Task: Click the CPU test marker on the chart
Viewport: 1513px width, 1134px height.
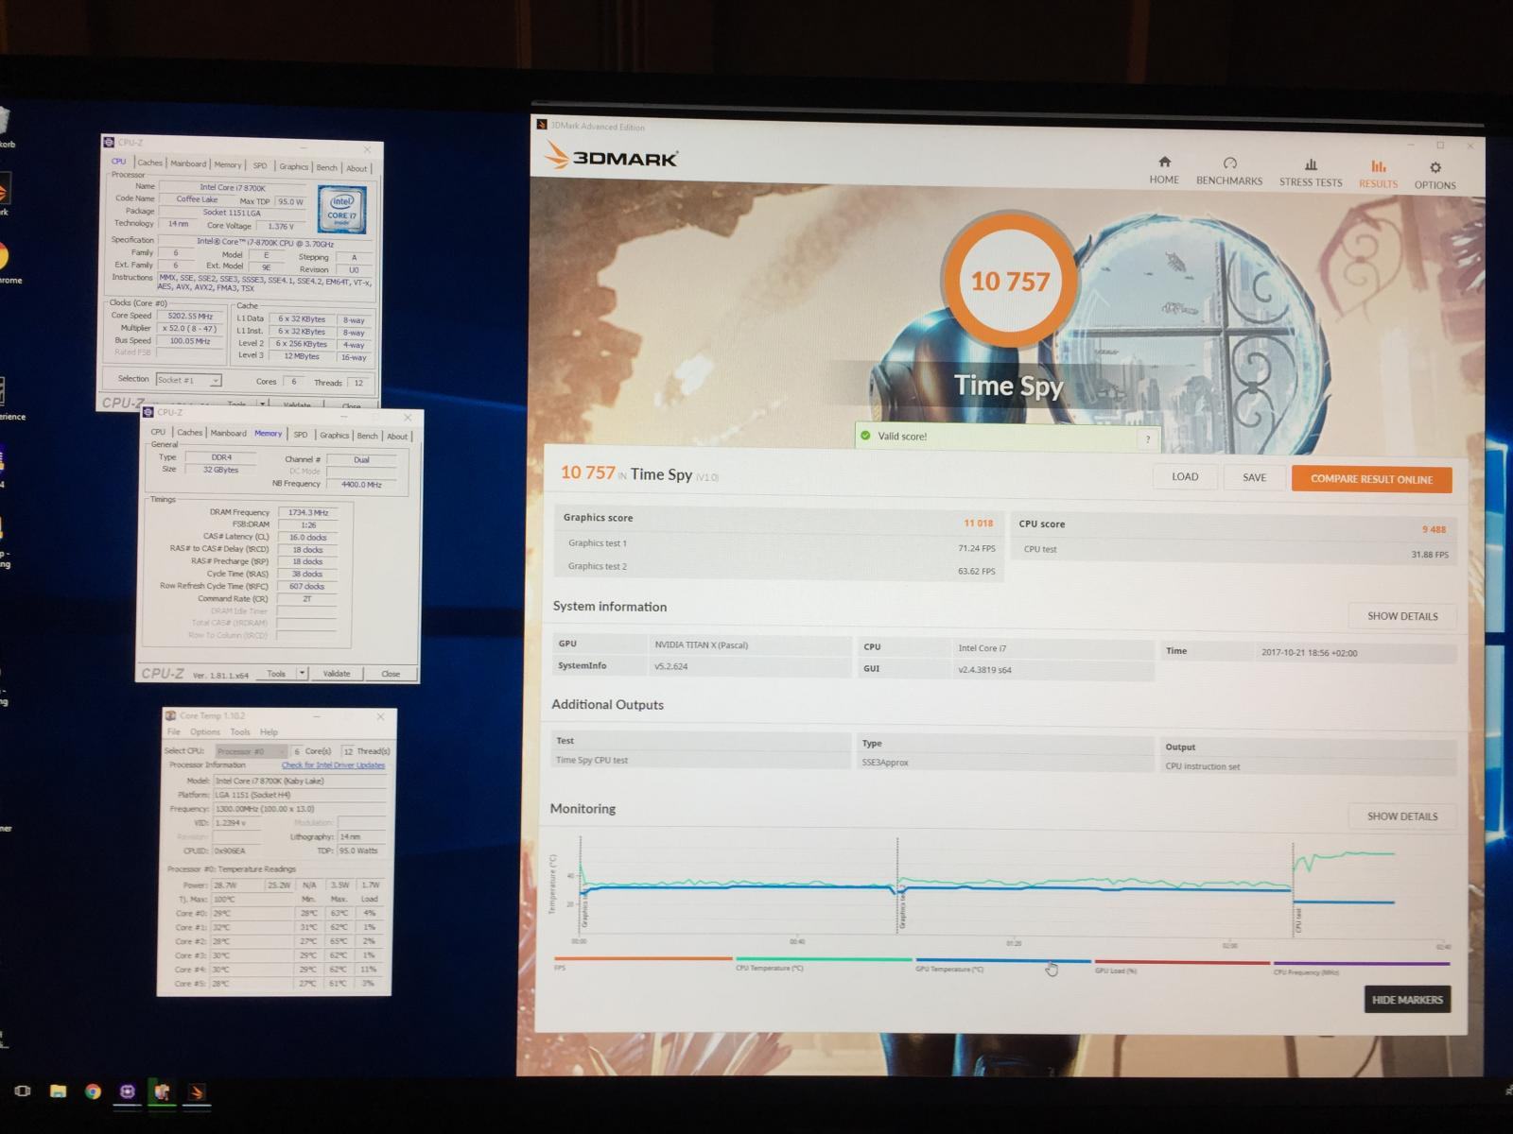Action: point(1298,919)
